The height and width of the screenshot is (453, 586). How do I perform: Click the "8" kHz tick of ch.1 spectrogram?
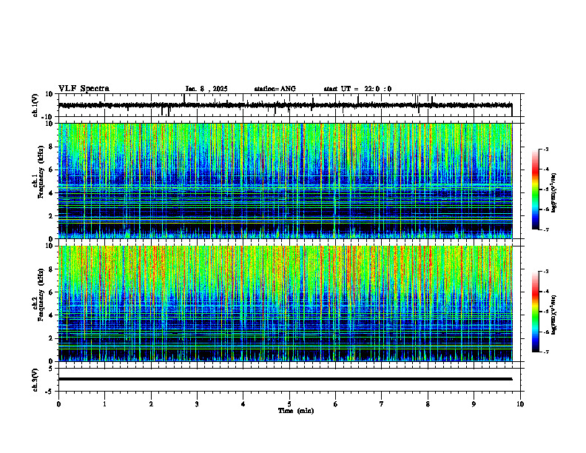click(52, 147)
